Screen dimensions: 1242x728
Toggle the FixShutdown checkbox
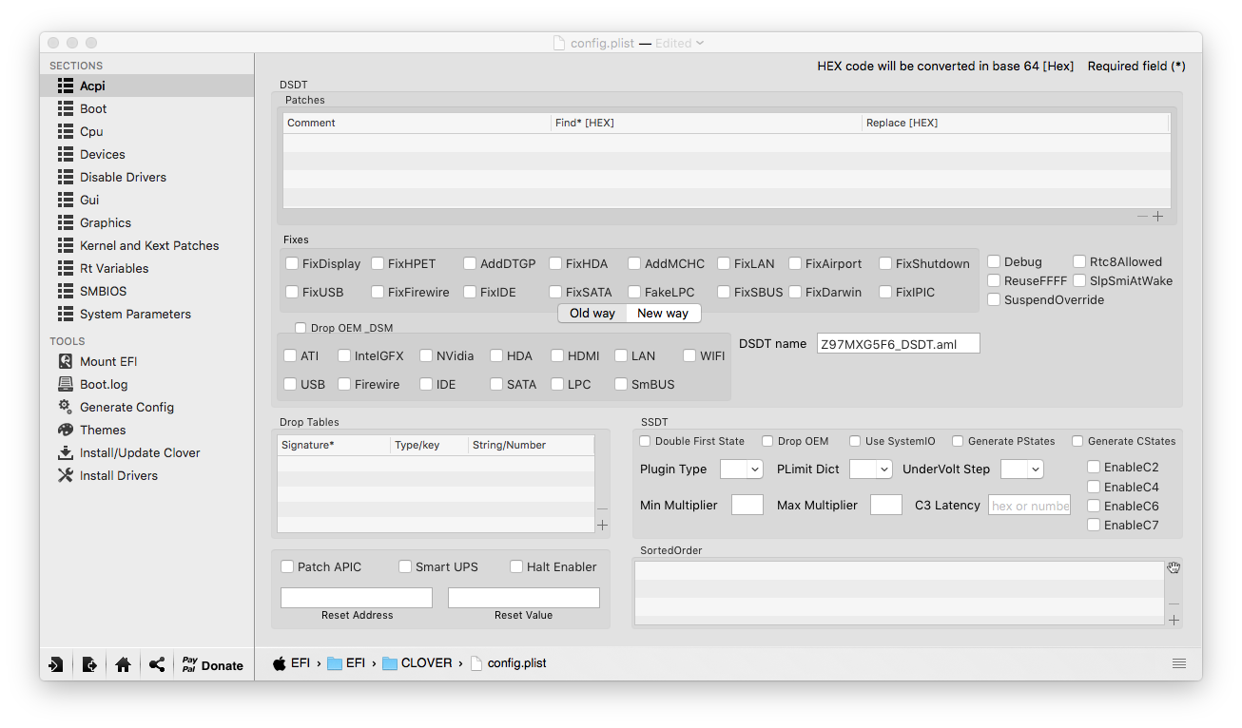[885, 263]
